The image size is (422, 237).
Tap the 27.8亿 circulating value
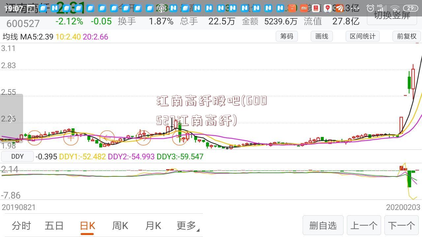346,21
